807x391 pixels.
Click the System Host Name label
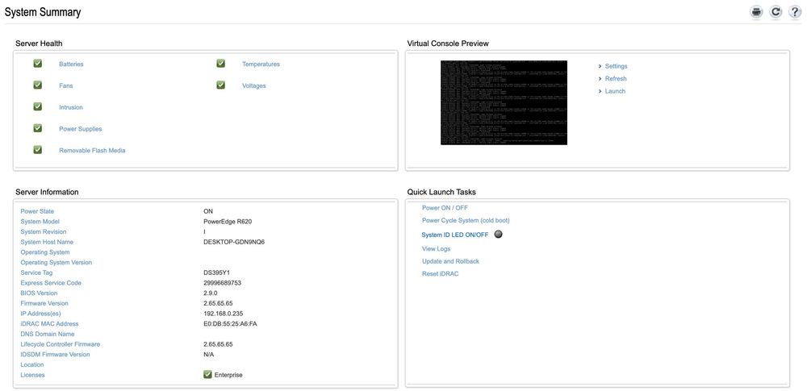click(47, 242)
